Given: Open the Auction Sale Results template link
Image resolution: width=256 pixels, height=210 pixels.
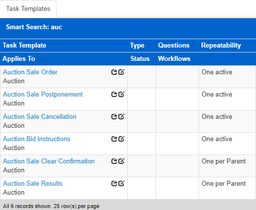Looking at the screenshot, I should [x=33, y=183].
